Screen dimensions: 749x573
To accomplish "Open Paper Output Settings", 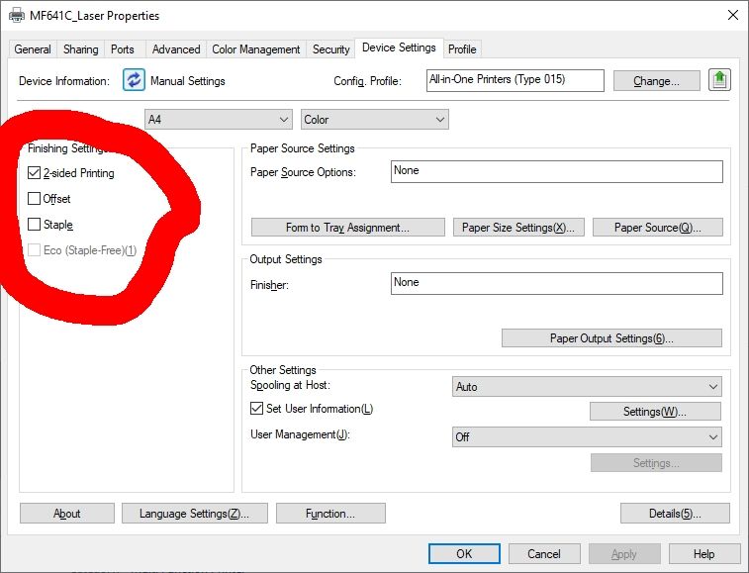I will tap(610, 338).
